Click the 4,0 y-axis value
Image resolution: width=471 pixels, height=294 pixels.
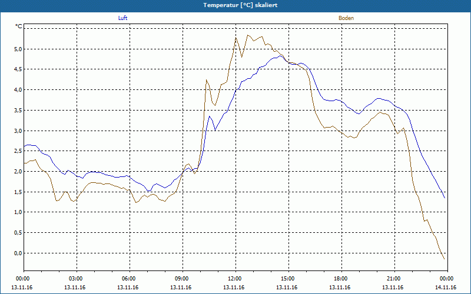pyautogui.click(x=18, y=90)
